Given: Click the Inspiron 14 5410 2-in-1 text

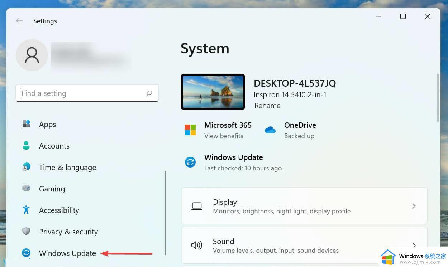Looking at the screenshot, I should pyautogui.click(x=290, y=95).
